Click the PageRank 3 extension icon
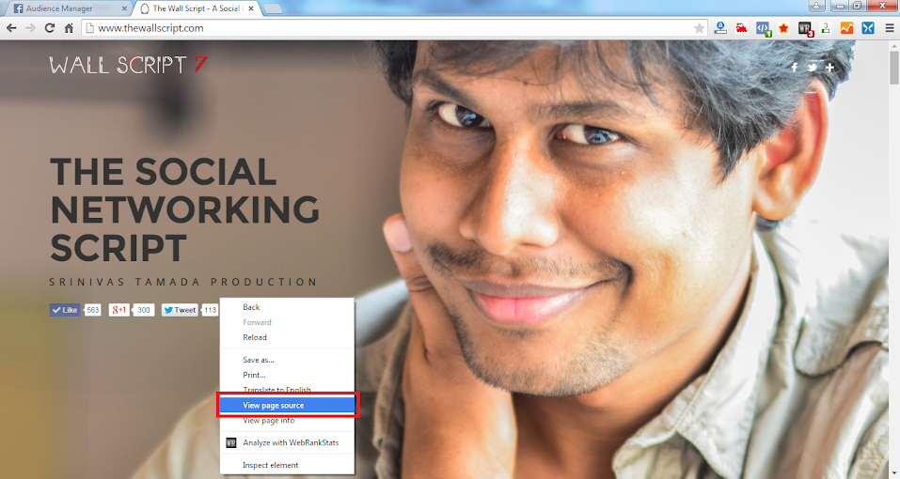This screenshot has height=479, width=900. click(x=826, y=27)
